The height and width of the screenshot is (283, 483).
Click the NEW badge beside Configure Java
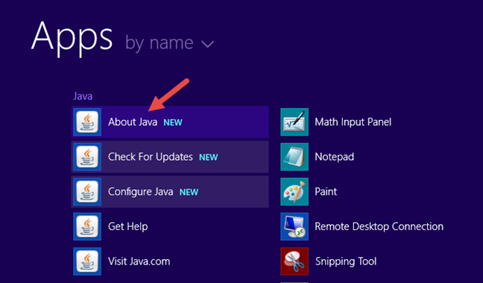click(189, 192)
